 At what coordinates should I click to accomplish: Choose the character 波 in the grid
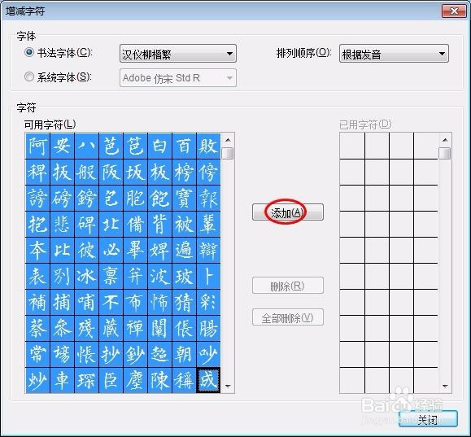click(159, 276)
